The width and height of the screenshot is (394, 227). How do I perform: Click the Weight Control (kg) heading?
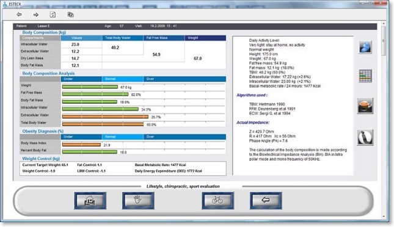tap(41, 159)
